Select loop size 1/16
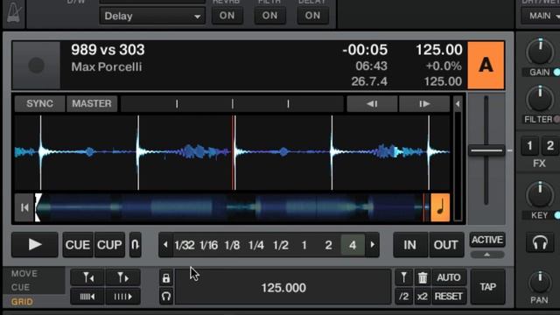This screenshot has height=315, width=560. tap(208, 245)
